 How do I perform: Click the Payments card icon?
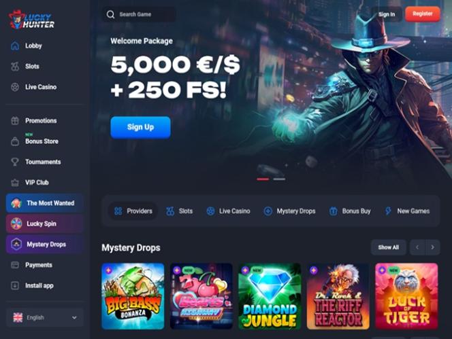[x=15, y=265]
